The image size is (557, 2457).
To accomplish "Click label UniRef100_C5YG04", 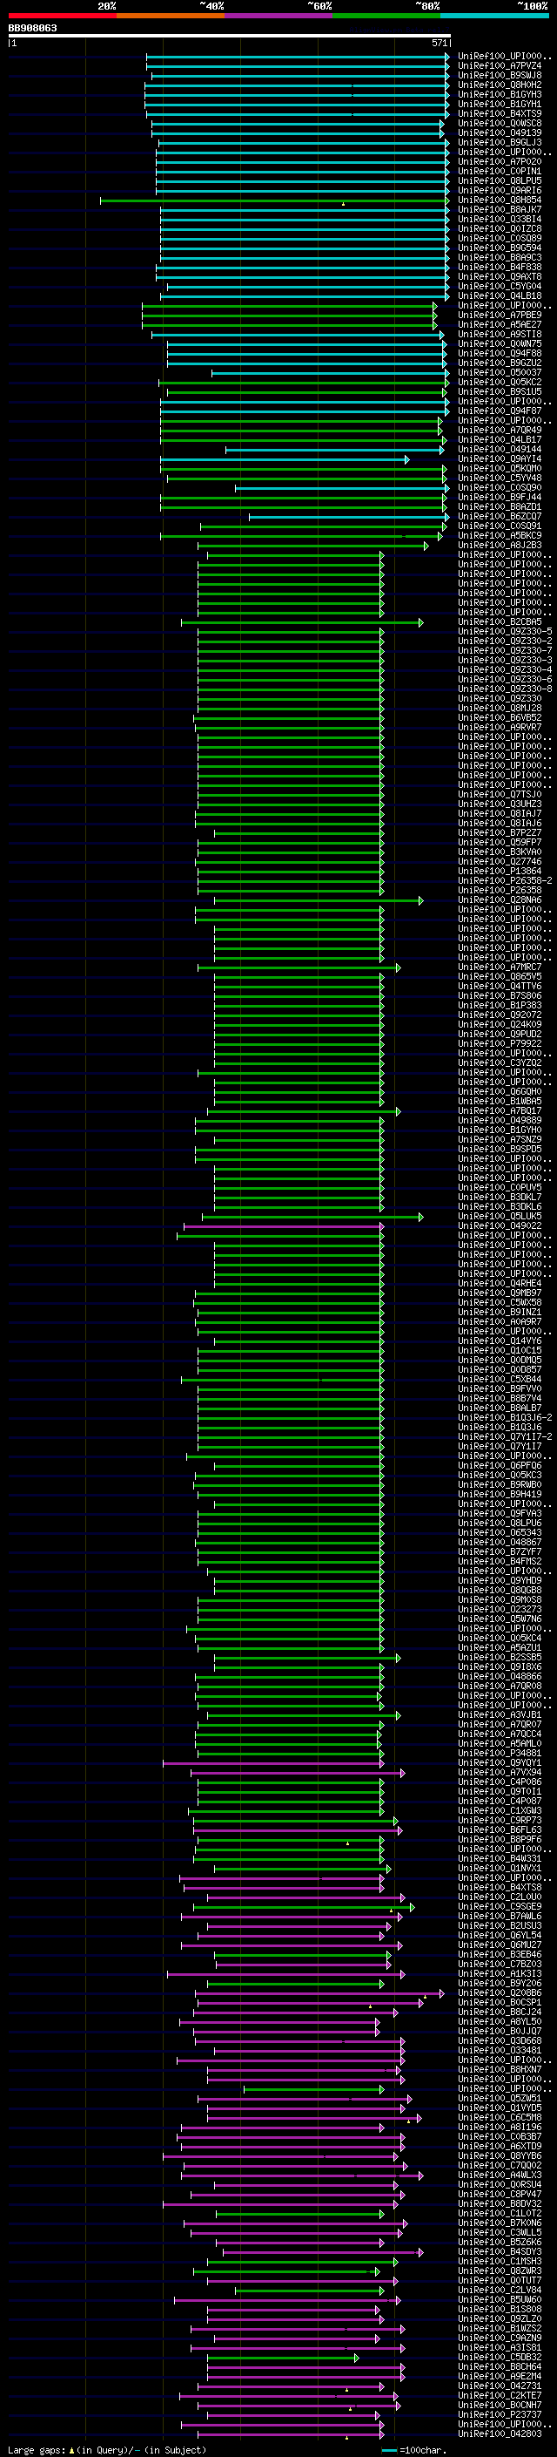I will [500, 286].
